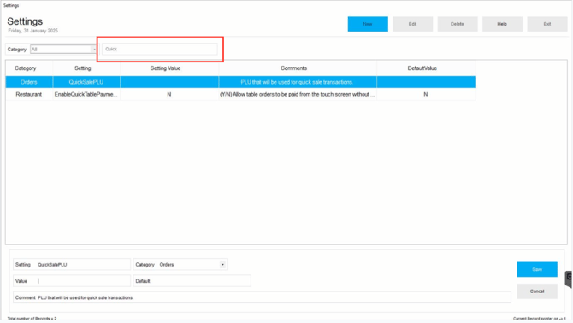Click the New button
The image size is (573, 323).
[368, 24]
